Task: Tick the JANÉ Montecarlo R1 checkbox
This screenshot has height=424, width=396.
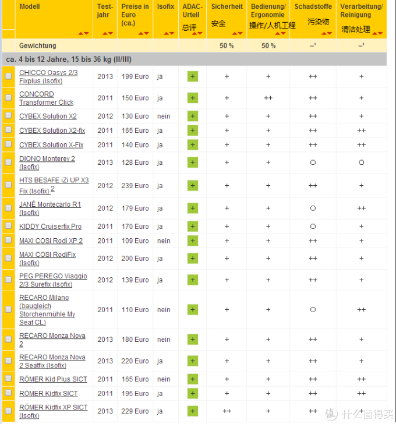Action: (8, 208)
